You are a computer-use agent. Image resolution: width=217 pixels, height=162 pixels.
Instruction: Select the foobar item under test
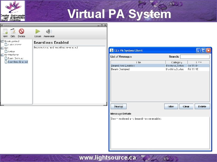click(x=10, y=51)
